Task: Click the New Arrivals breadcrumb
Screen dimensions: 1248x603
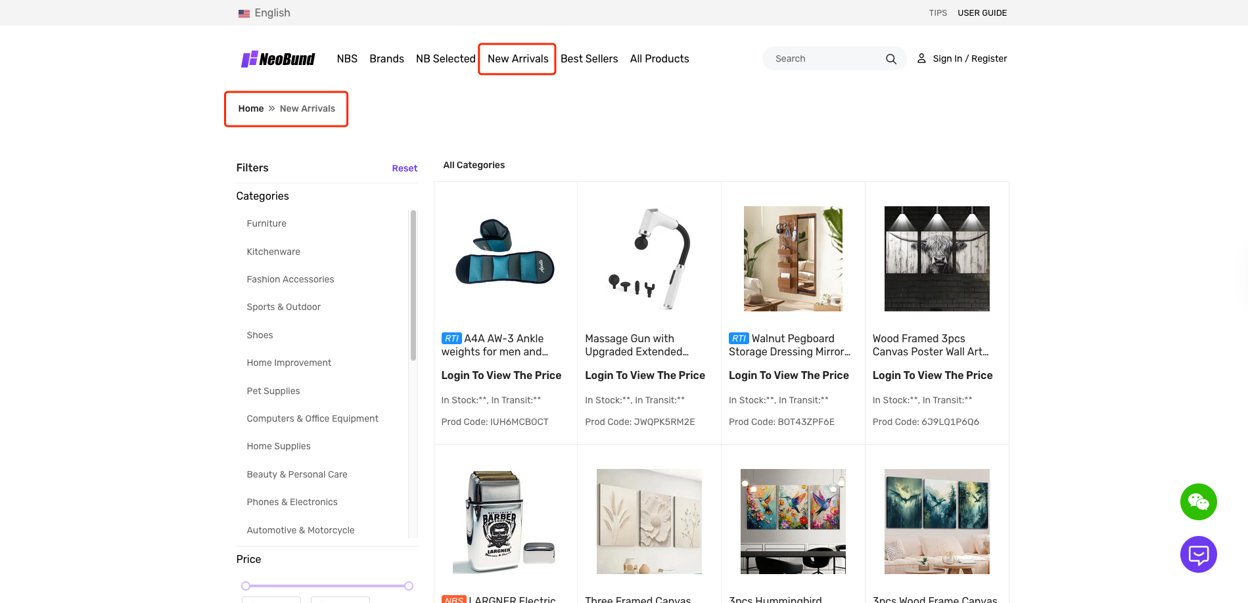Action: pyautogui.click(x=307, y=108)
